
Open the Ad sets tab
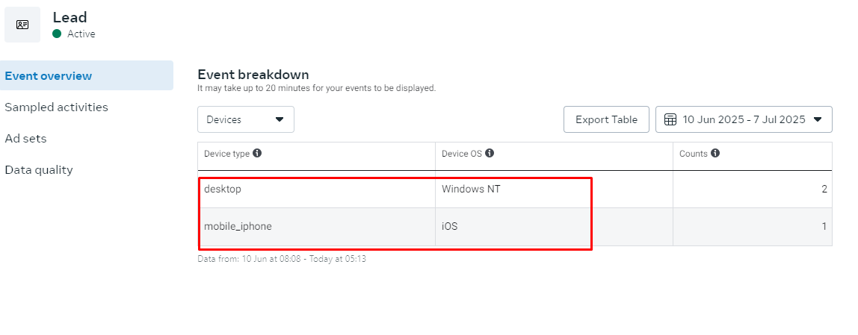tap(26, 139)
